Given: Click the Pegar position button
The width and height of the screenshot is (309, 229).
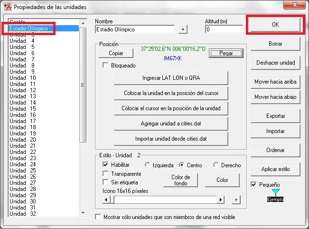Looking at the screenshot, I should point(226,53).
